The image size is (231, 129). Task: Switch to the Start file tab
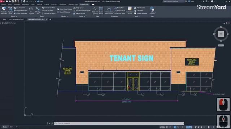4,19
